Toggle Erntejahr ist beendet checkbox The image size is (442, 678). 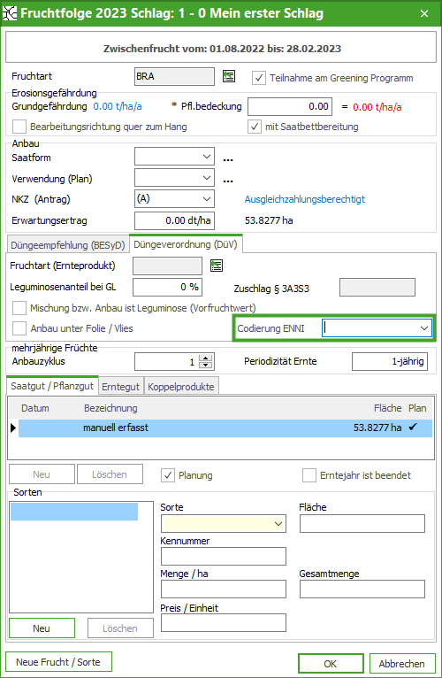pos(309,475)
